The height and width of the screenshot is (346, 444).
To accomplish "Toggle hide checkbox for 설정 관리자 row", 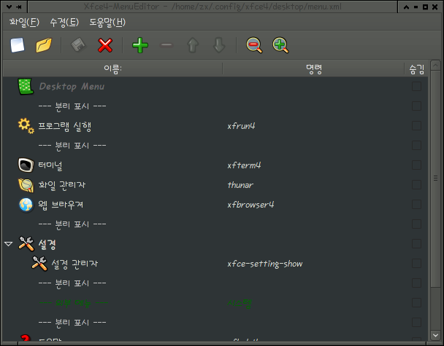I will pyautogui.click(x=416, y=264).
